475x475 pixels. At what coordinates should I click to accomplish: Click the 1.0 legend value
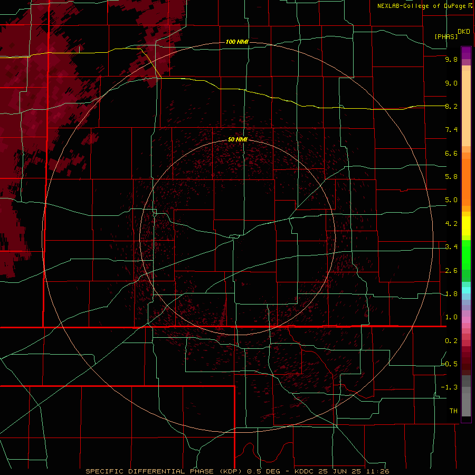(x=451, y=317)
